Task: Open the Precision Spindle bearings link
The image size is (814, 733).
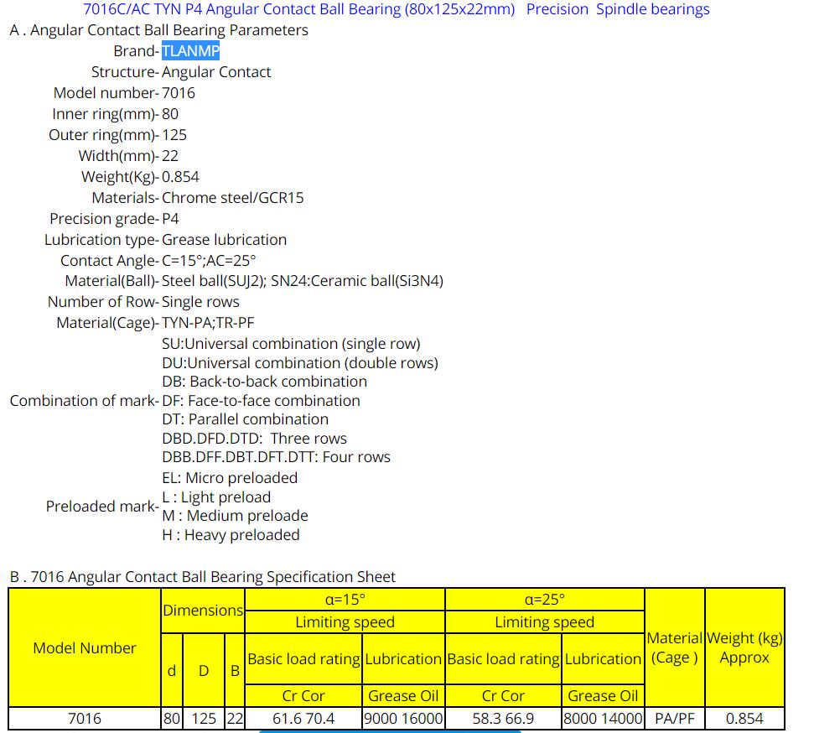Action: (617, 9)
